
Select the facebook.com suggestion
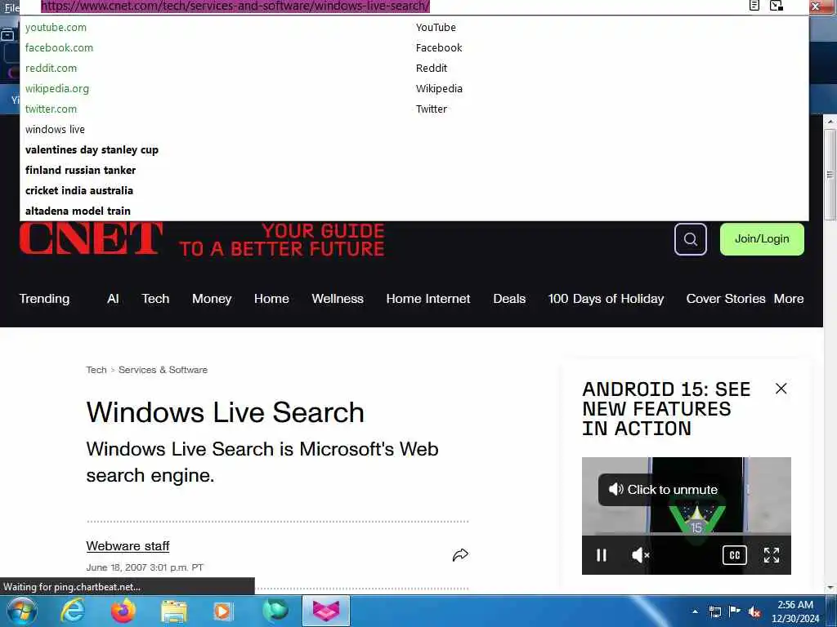[x=414, y=47]
